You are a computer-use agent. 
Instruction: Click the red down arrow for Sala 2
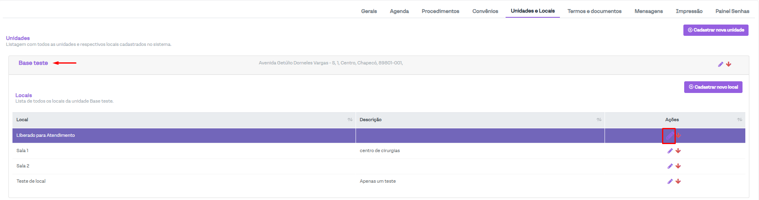tap(678, 166)
